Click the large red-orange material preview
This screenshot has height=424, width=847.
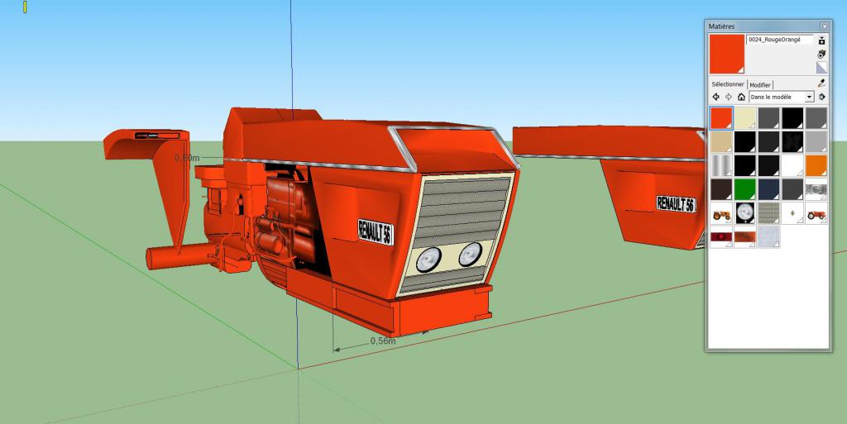pos(727,54)
